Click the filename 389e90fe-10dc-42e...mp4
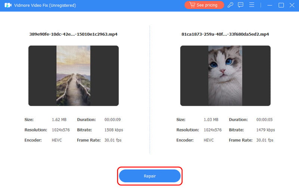This screenshot has height=191, width=299. (x=73, y=34)
